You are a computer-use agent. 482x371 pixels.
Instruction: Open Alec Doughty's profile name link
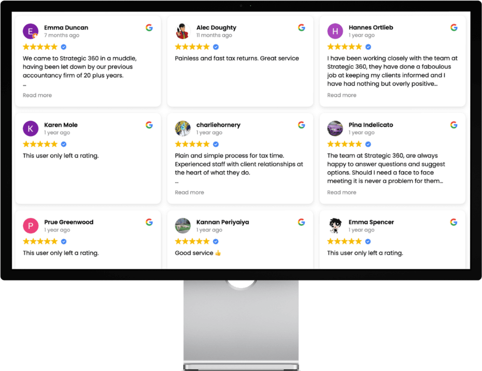click(x=216, y=28)
